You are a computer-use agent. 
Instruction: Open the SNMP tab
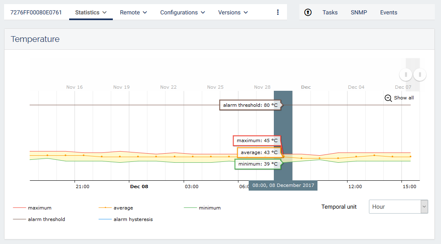[359, 12]
